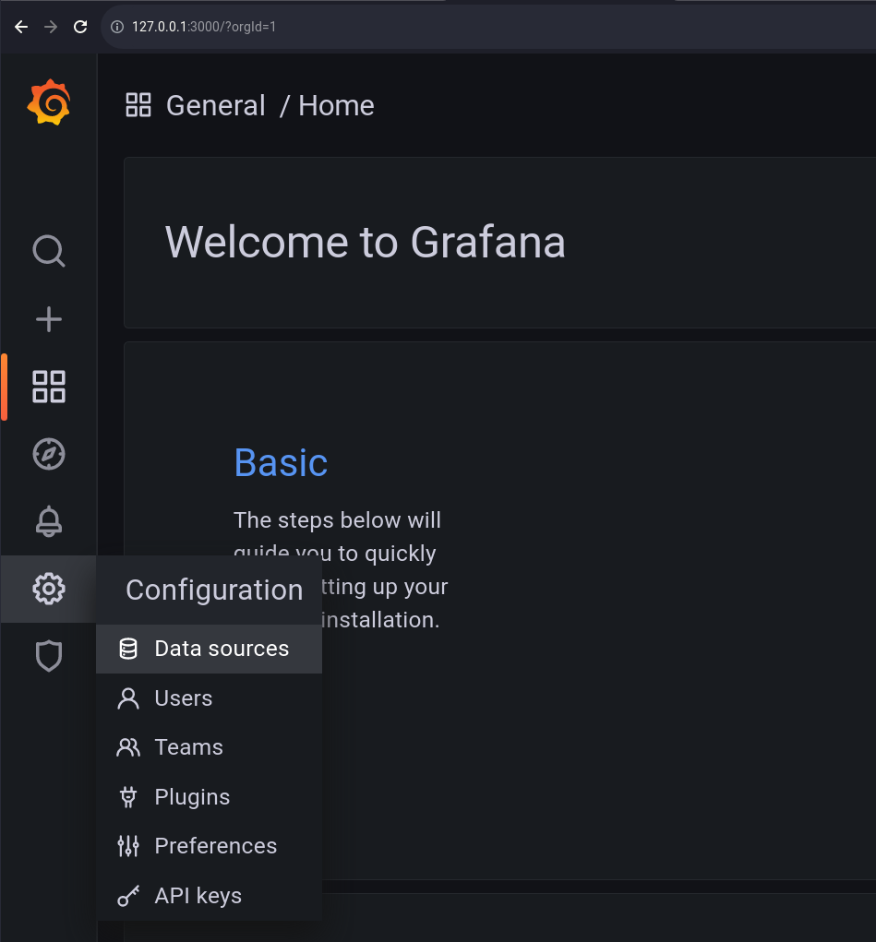
Task: Open Explore from the sidebar
Action: click(48, 453)
